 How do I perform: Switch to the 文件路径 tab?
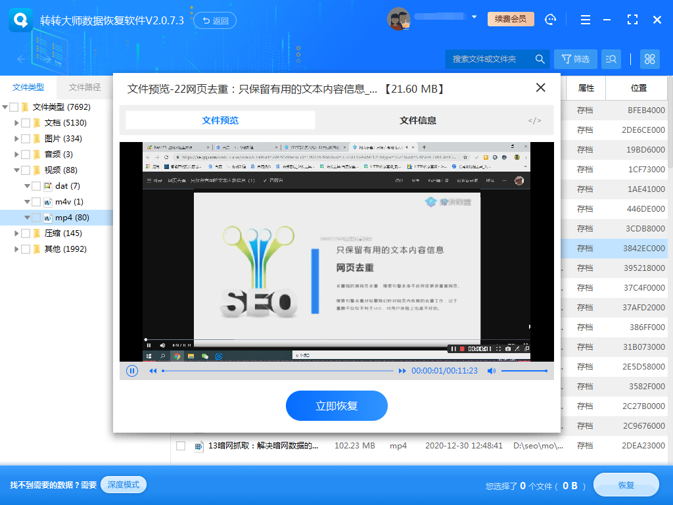click(x=85, y=87)
